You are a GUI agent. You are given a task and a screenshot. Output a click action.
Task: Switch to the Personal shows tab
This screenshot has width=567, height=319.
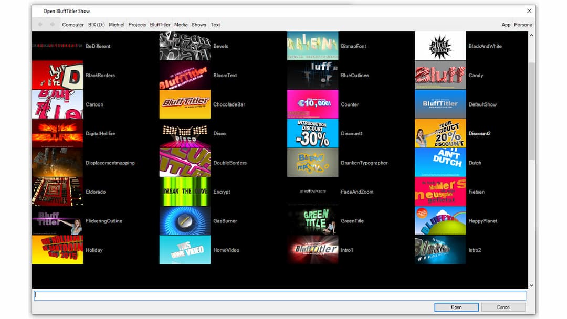[x=523, y=24]
